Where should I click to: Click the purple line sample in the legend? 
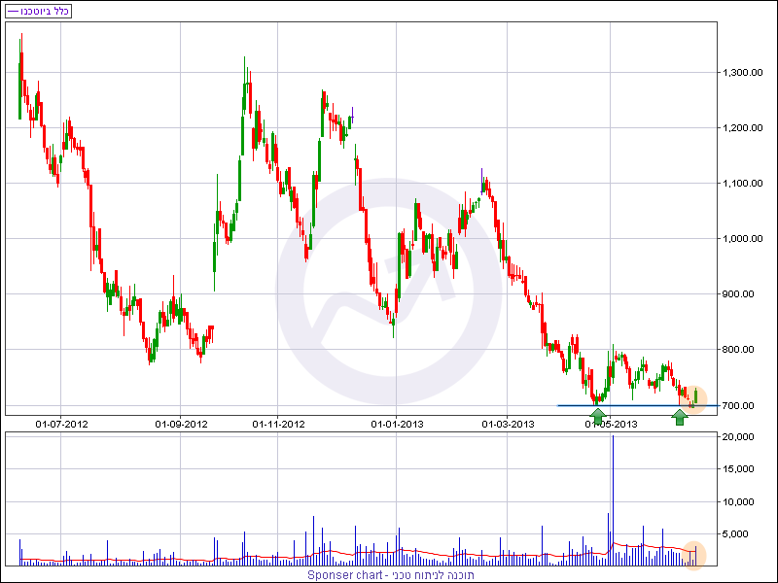tap(12, 11)
